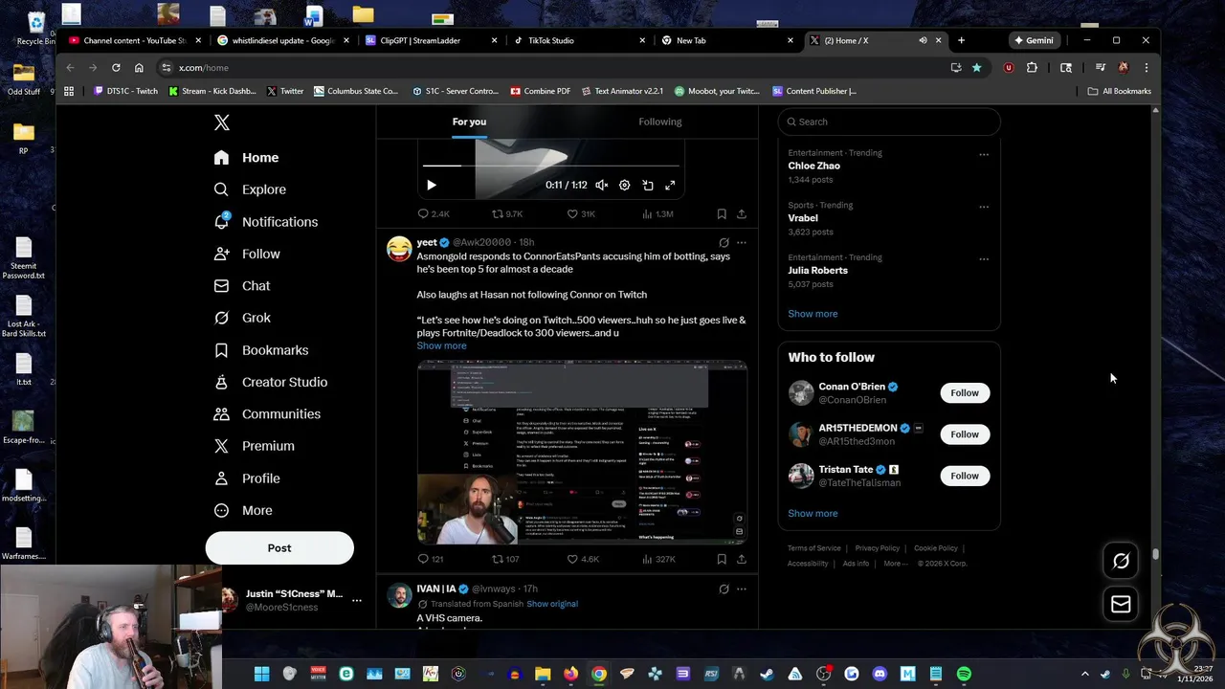The image size is (1225, 689).
Task: Open Gemini button in Chrome
Action: (x=1034, y=40)
